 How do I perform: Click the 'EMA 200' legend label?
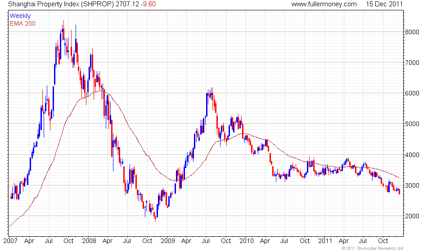22,23
